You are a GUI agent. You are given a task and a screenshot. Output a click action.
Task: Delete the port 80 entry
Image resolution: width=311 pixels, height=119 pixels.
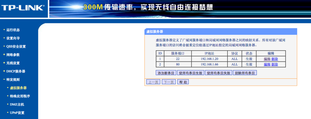275,64
